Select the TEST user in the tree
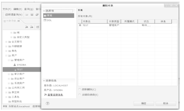The width and height of the screenshot is (184, 111). point(22,70)
